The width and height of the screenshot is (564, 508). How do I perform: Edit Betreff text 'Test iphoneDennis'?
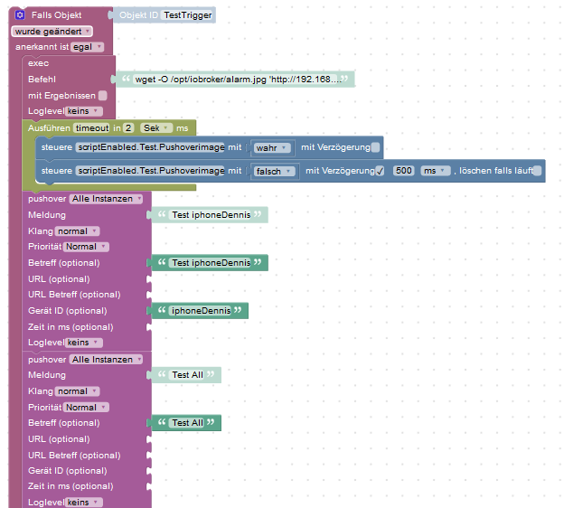[211, 263]
